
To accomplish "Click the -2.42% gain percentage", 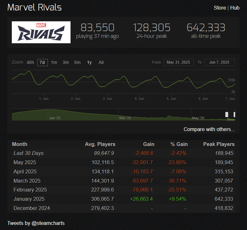I will [178, 153].
